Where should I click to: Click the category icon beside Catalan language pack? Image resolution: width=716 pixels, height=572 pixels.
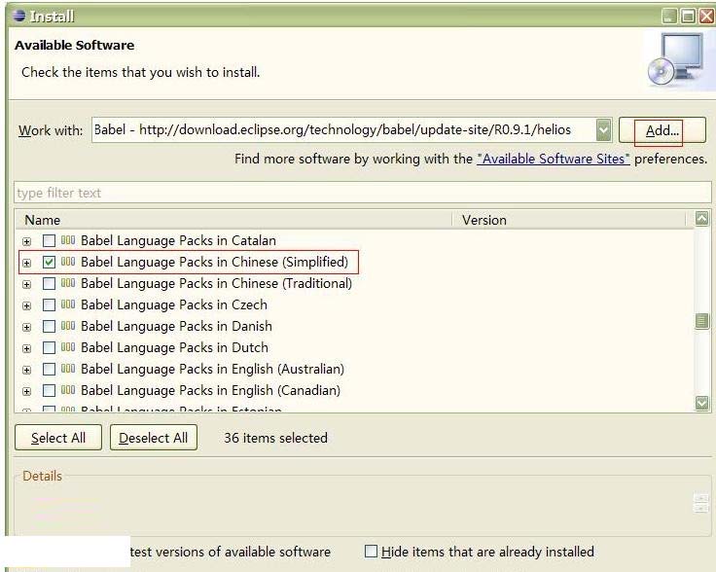coord(68,240)
